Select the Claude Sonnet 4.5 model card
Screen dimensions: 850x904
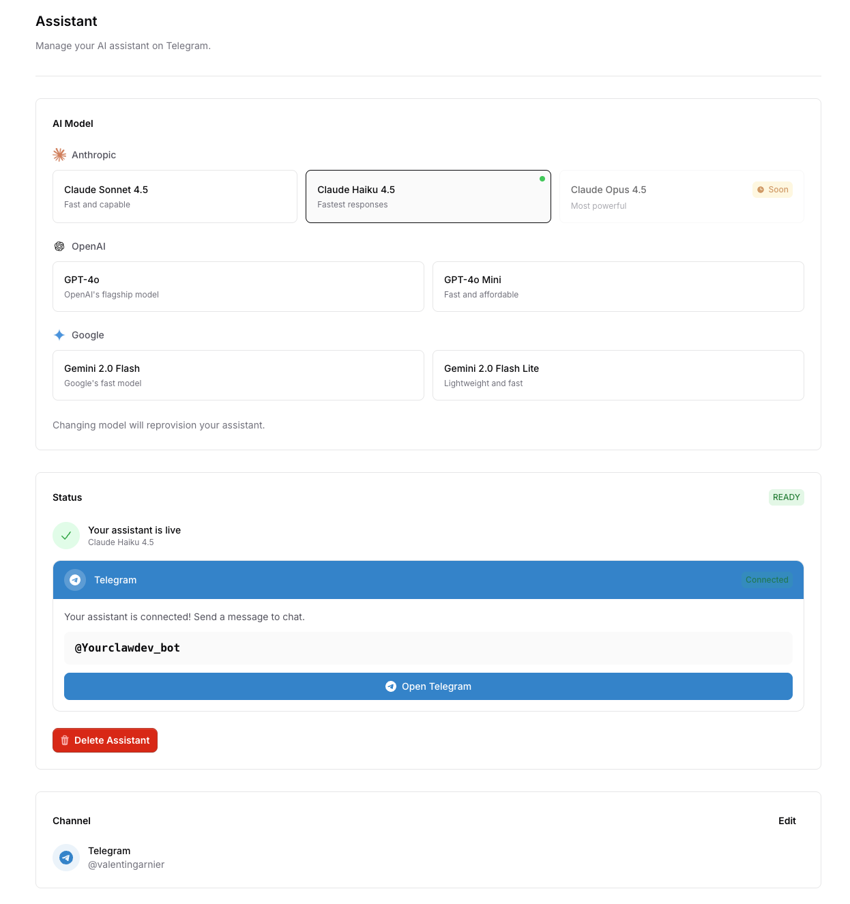(x=175, y=196)
